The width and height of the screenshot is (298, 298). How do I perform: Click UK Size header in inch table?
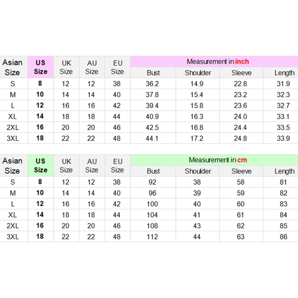(66, 67)
